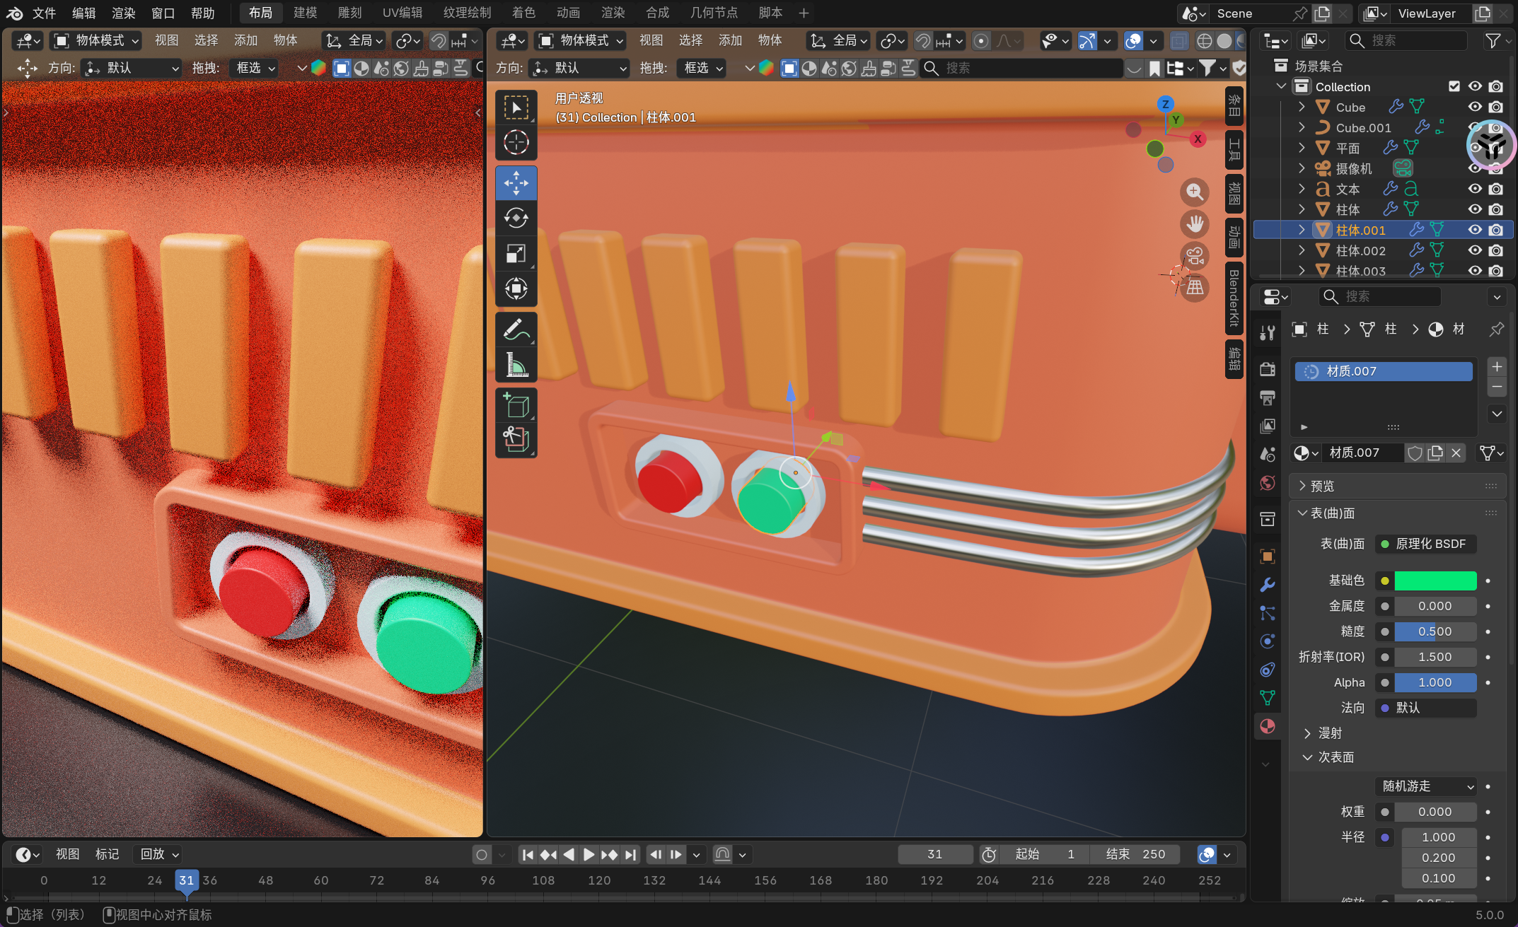Switch to the 着色 workspace tab

click(x=523, y=13)
